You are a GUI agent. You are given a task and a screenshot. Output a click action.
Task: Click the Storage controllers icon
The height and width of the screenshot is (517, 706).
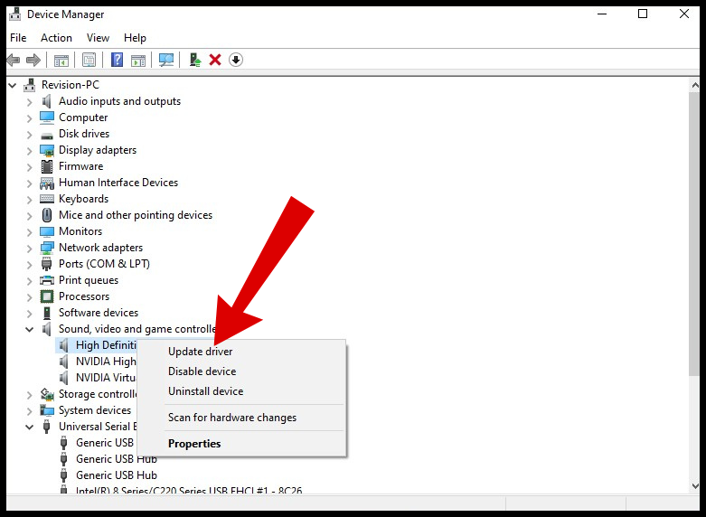tap(47, 394)
